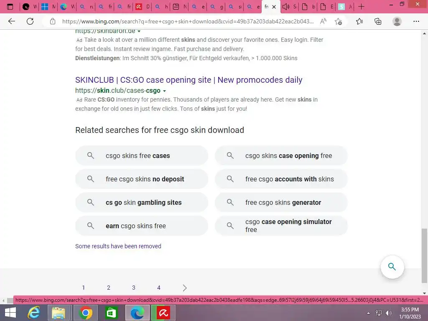This screenshot has height=321, width=428.
Task: Open SKINCLUB CS:GO case opening link
Action: (x=189, y=80)
